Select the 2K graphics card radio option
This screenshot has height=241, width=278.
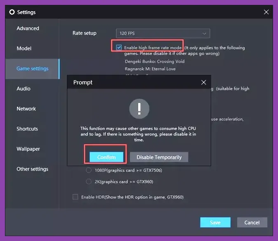point(88,182)
